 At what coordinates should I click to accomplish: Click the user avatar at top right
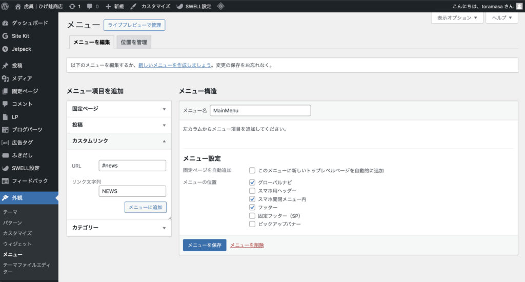[x=519, y=6]
